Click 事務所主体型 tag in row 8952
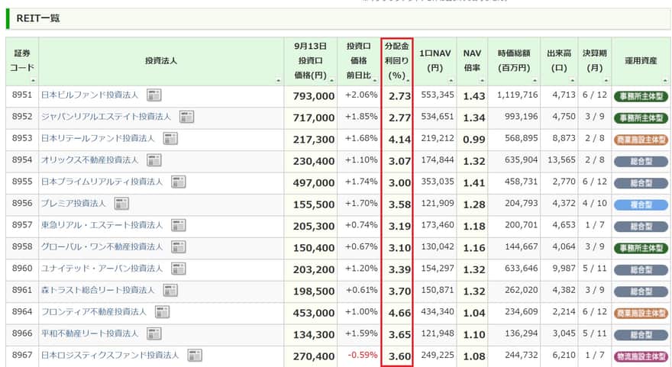The height and width of the screenshot is (367, 672). 641,118
